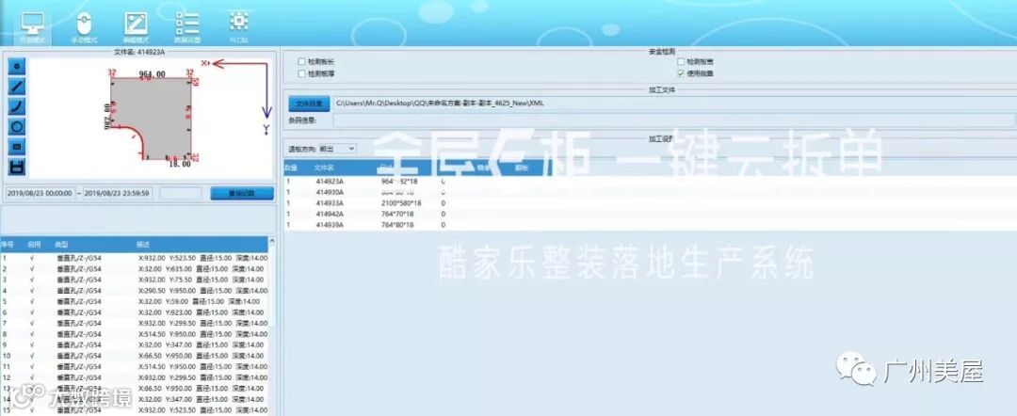Click the start date field 2019/08/23 00:00:00
This screenshot has height=416, width=1017.
click(40, 193)
